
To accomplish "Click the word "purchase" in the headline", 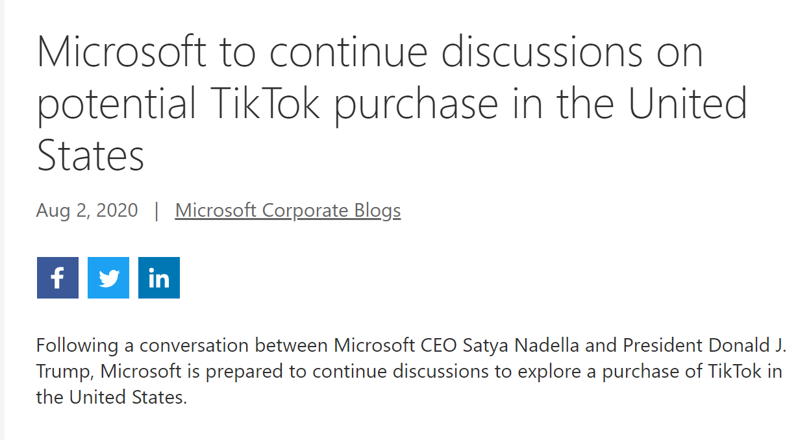I will click(416, 104).
